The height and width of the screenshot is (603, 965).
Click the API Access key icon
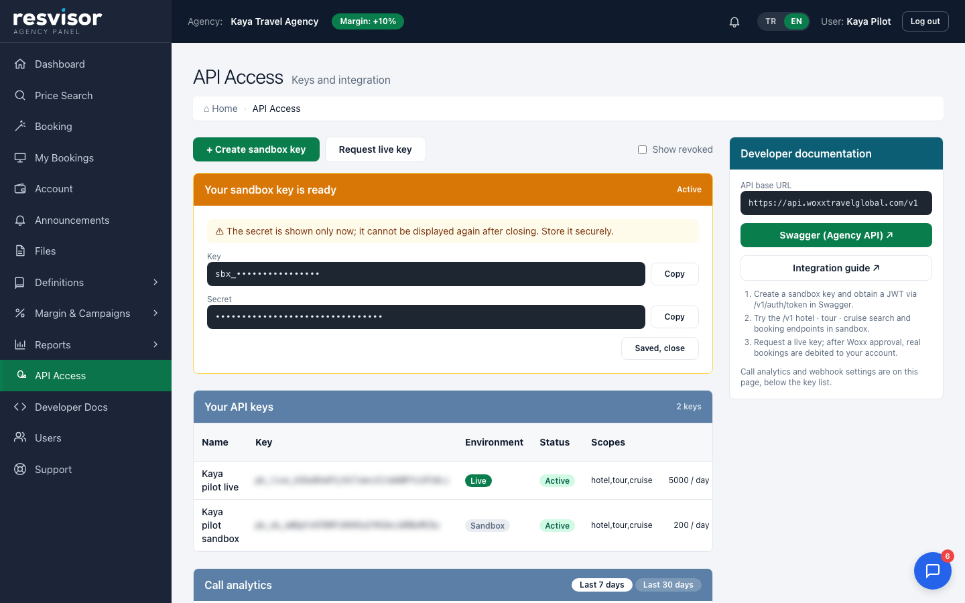pos(21,375)
